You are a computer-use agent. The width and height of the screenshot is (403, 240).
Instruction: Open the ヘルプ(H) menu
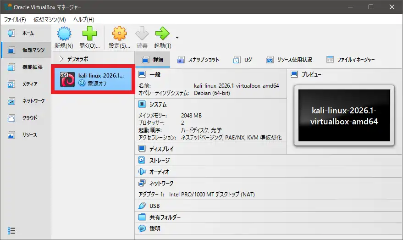pyautogui.click(x=84, y=19)
